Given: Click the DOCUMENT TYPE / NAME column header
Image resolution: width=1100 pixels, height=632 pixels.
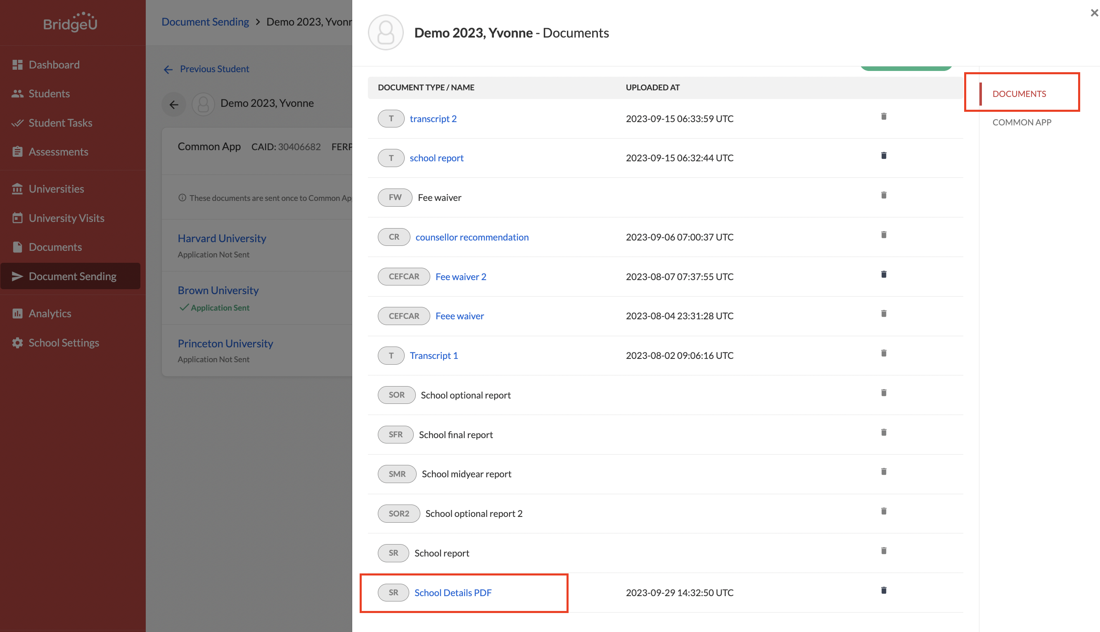Looking at the screenshot, I should 426,87.
